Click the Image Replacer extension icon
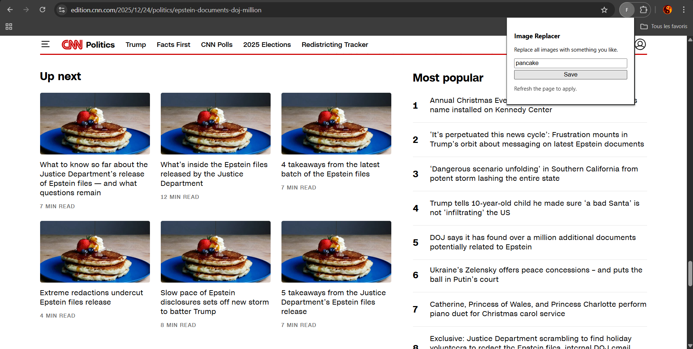 click(x=627, y=10)
